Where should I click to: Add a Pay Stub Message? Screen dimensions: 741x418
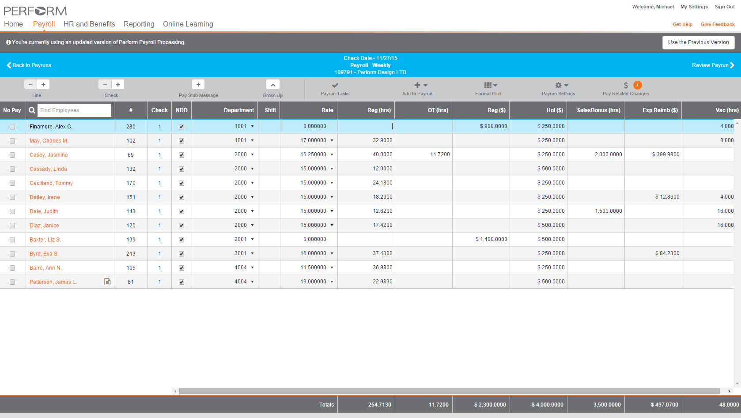pyautogui.click(x=198, y=85)
